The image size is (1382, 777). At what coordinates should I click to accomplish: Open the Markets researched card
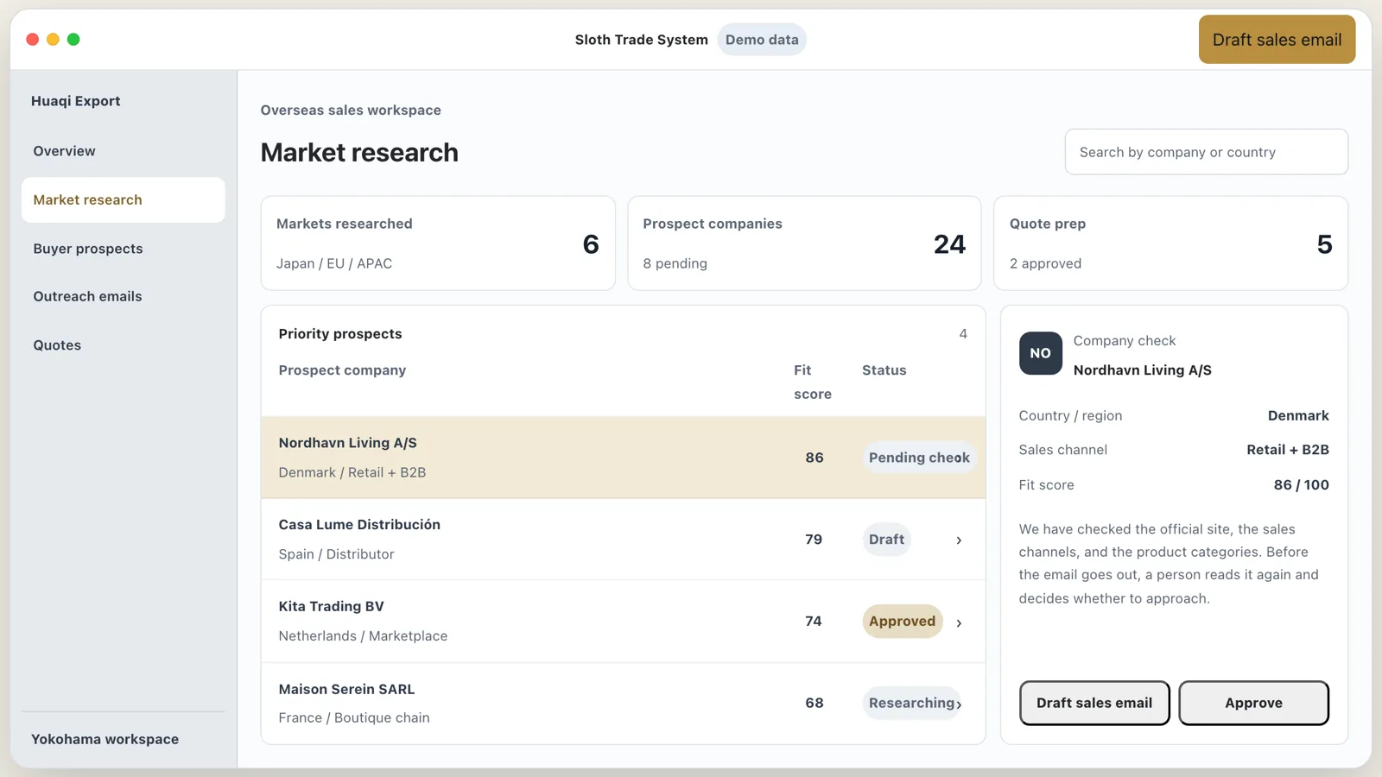pyautogui.click(x=438, y=243)
